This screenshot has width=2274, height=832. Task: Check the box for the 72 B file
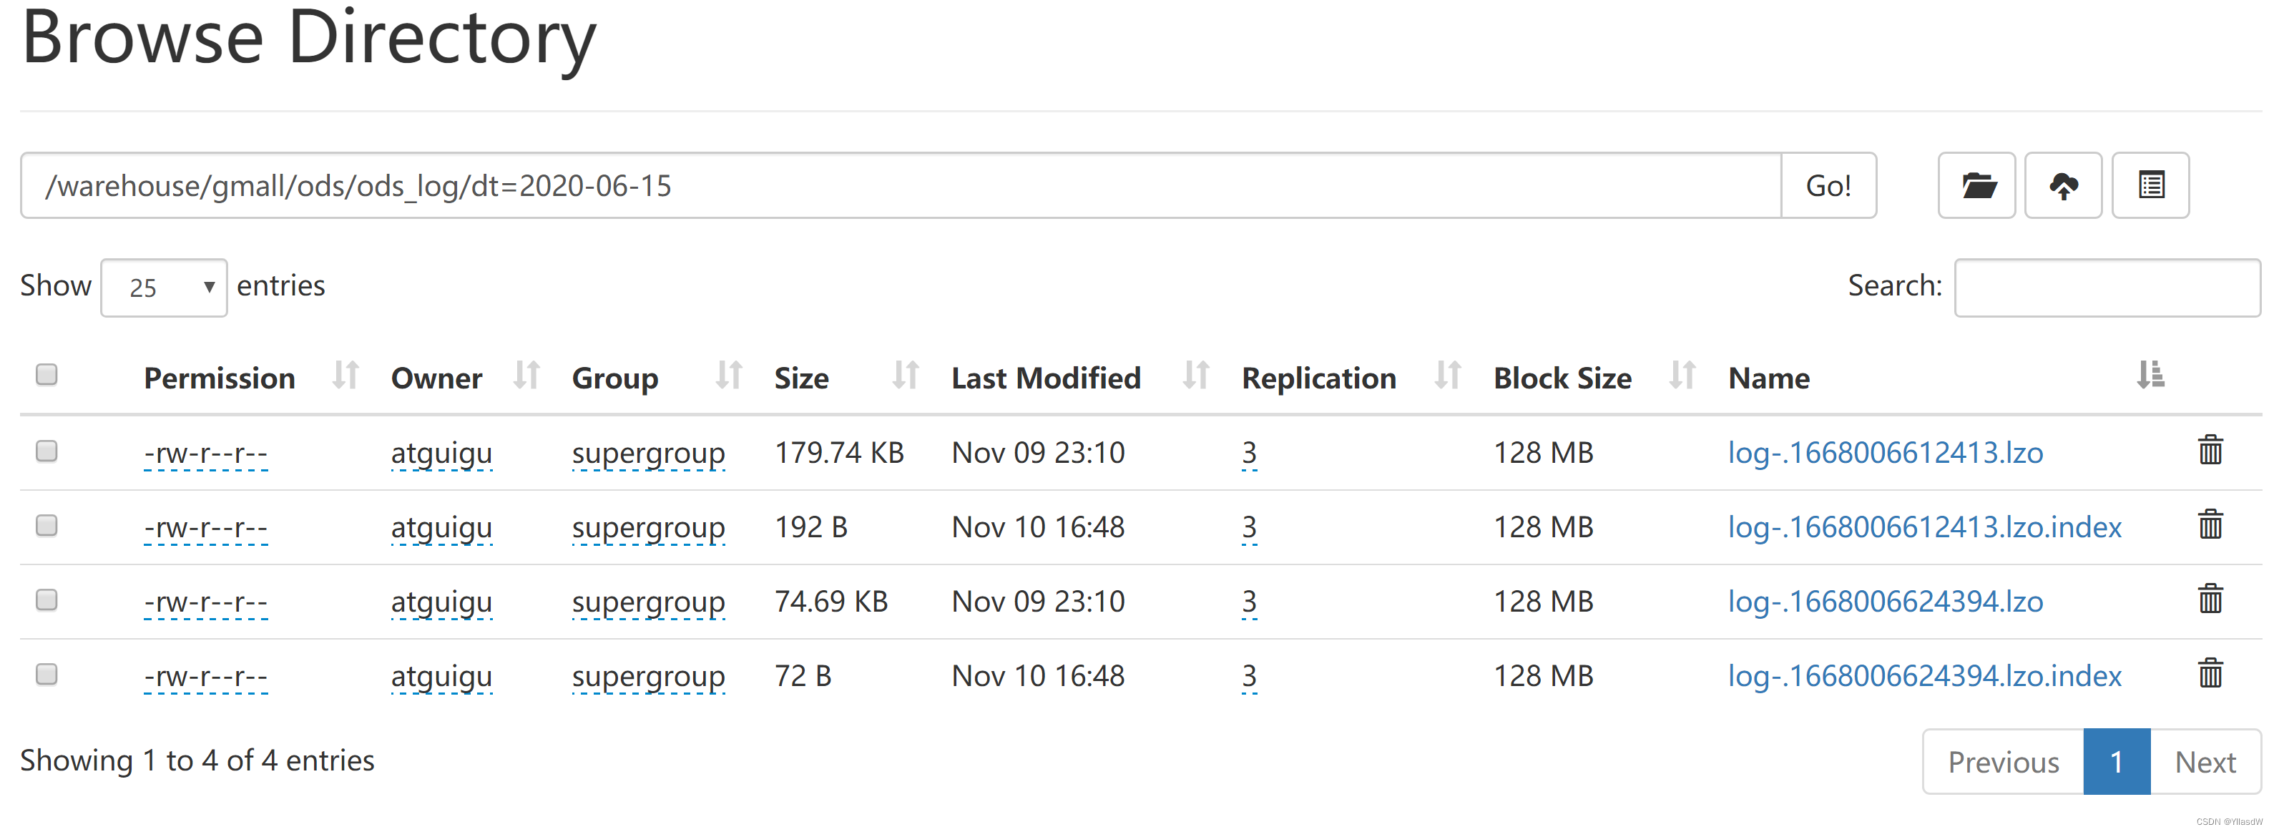coord(46,675)
